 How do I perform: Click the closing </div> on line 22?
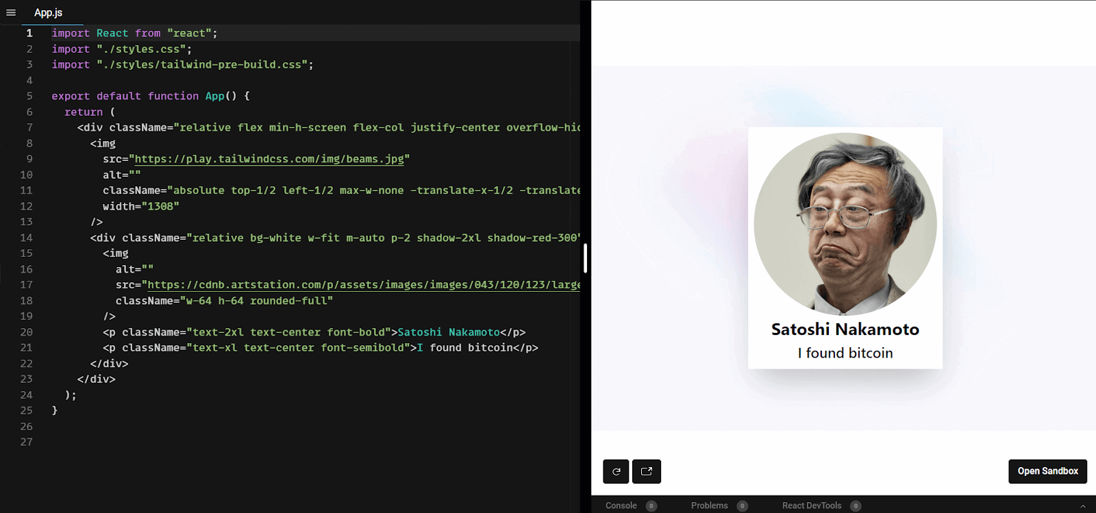[109, 364]
